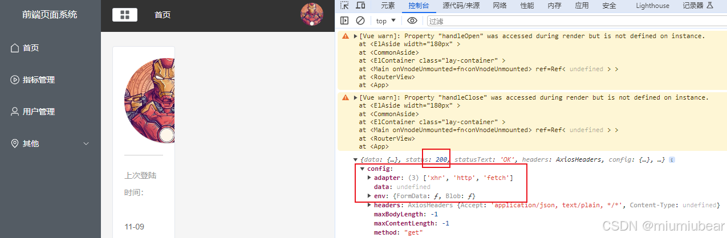The width and height of the screenshot is (727, 238).
Task: Clear the console with the ban icon
Action: pyautogui.click(x=360, y=20)
